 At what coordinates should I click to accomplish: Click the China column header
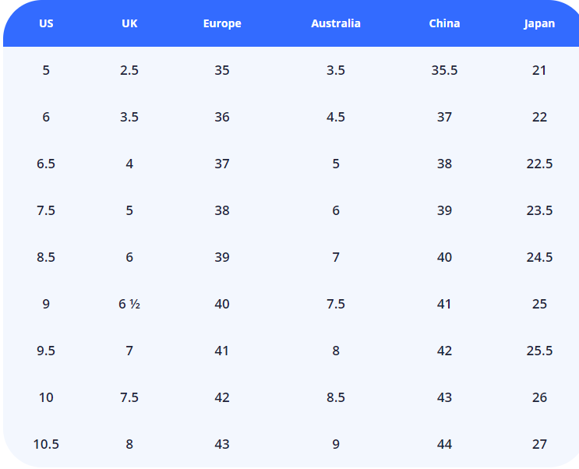444,23
